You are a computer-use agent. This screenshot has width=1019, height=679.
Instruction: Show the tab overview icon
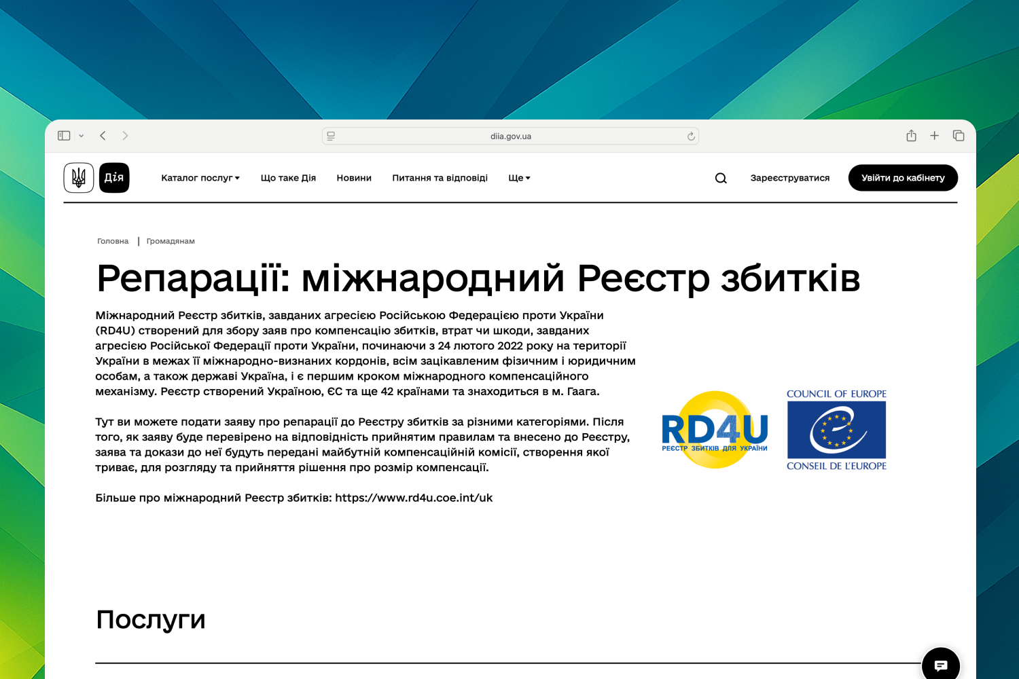pyautogui.click(x=959, y=136)
